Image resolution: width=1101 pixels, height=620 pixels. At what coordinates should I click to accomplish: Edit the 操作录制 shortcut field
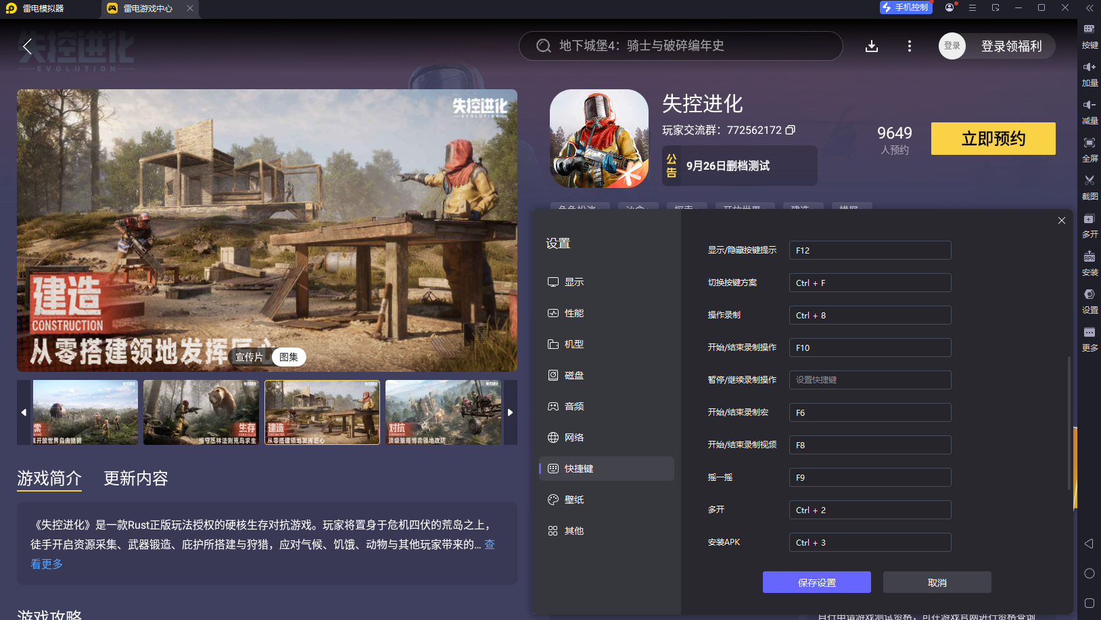coord(870,315)
